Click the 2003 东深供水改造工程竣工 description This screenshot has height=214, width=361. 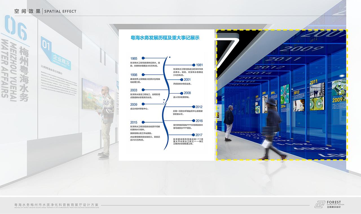[145, 96]
